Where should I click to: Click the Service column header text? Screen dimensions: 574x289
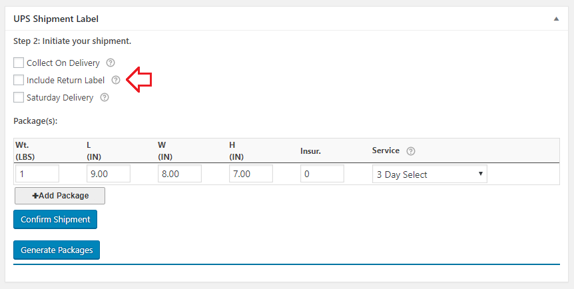coord(386,150)
